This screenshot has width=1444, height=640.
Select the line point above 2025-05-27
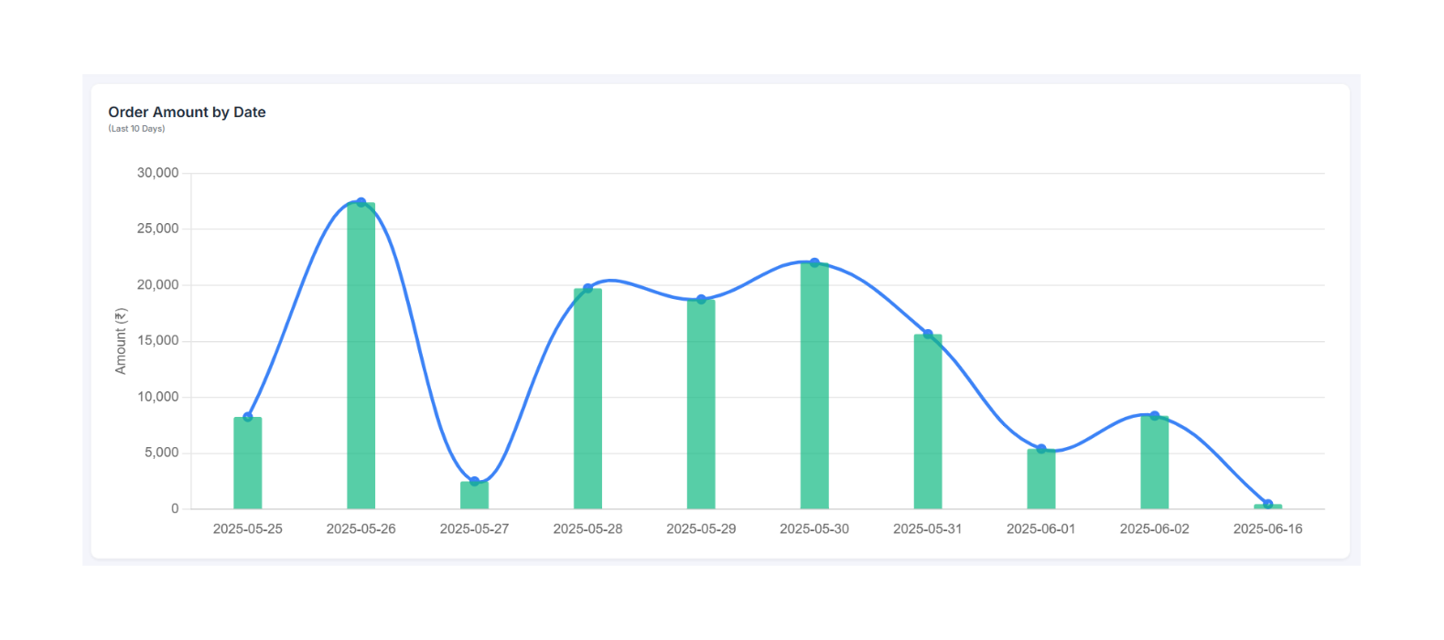pyautogui.click(x=474, y=482)
